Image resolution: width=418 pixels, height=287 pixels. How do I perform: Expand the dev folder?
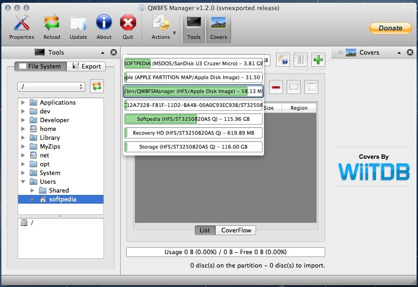coord(23,111)
